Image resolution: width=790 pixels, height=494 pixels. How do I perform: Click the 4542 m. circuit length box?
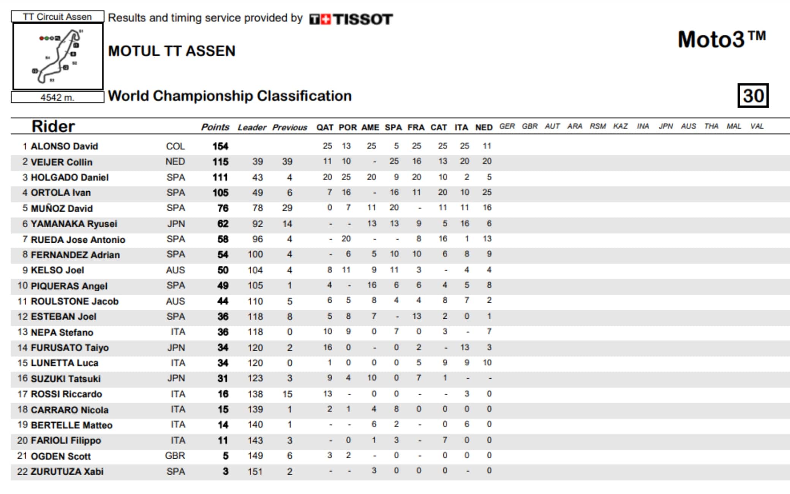point(57,98)
